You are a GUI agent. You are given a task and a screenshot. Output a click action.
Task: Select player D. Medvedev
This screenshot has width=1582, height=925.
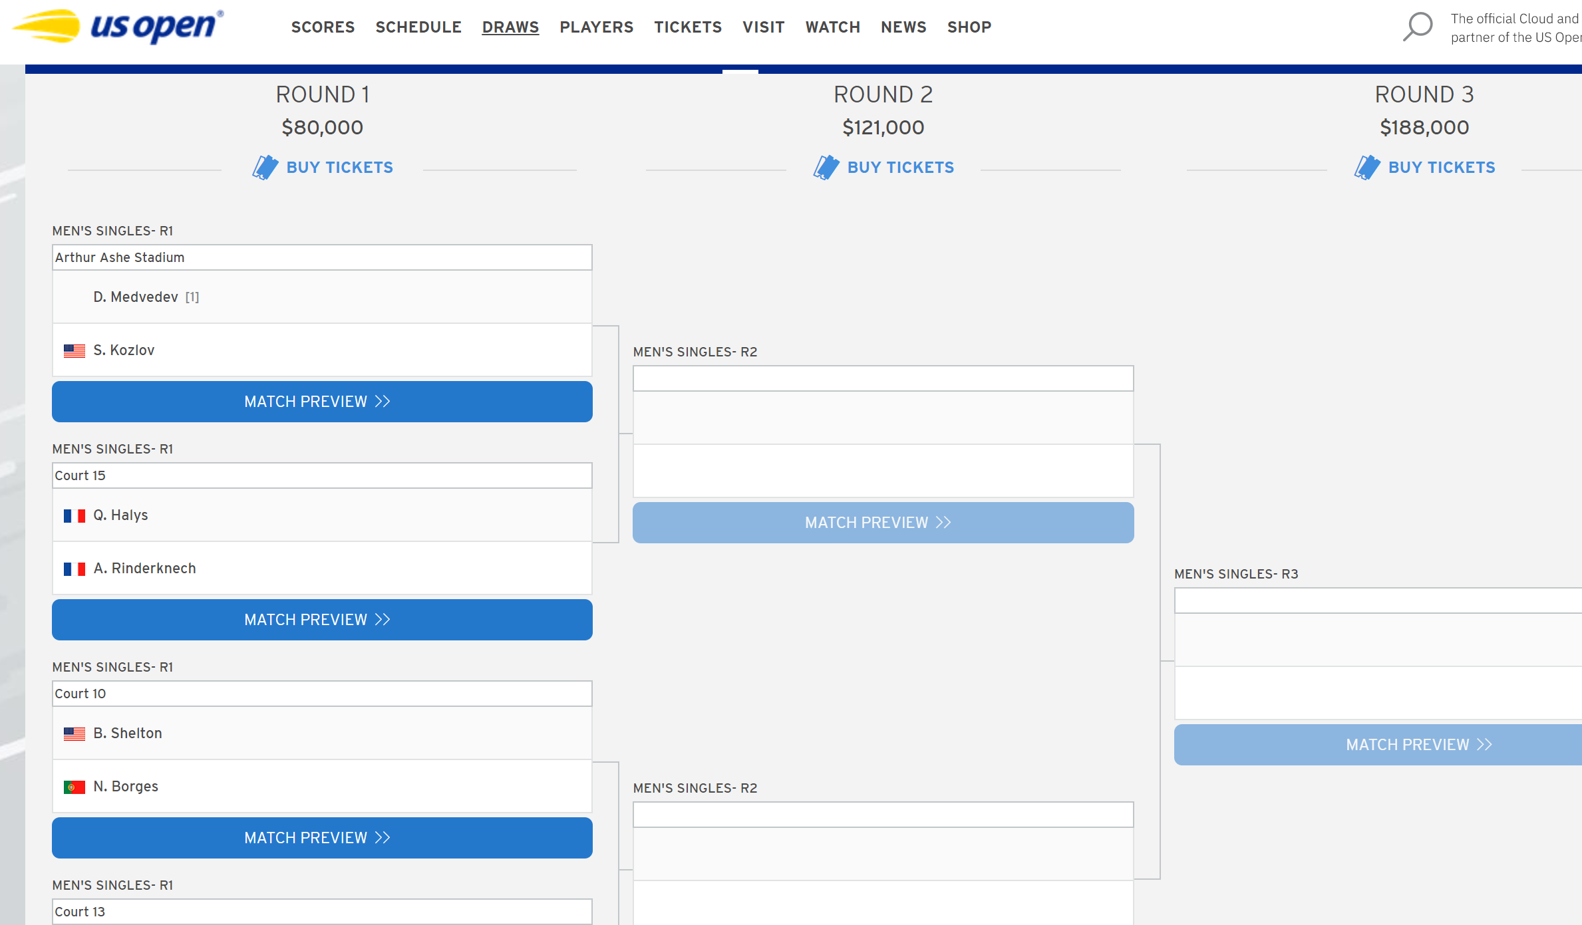pyautogui.click(x=136, y=297)
